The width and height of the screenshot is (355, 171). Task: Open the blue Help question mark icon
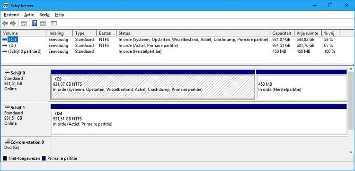[x=35, y=23]
